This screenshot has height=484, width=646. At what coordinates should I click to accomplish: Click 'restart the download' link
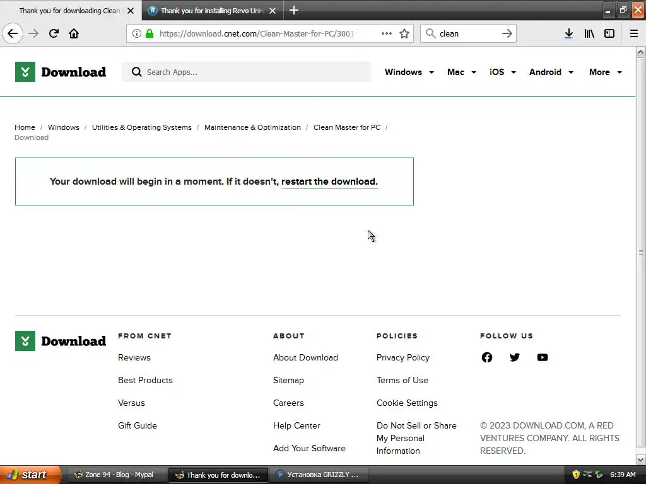(329, 181)
